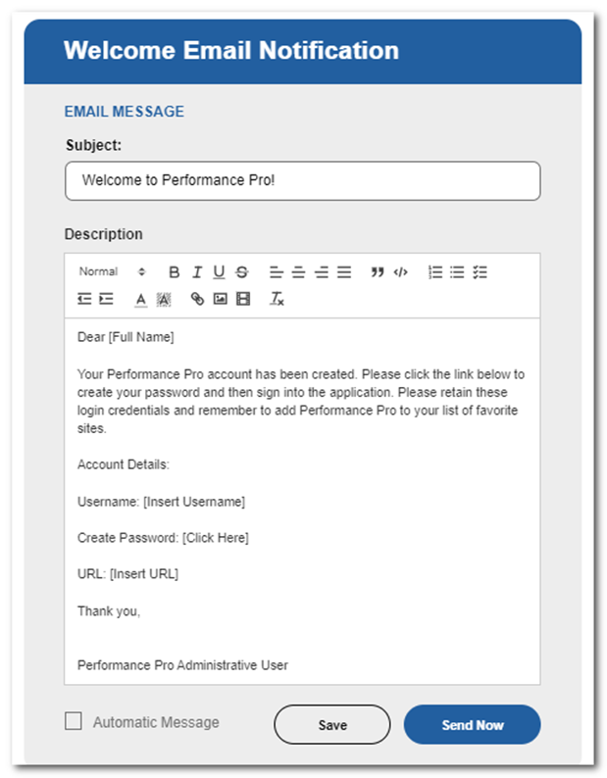Open the text color picker
Image resolution: width=607 pixels, height=778 pixels.
[141, 300]
